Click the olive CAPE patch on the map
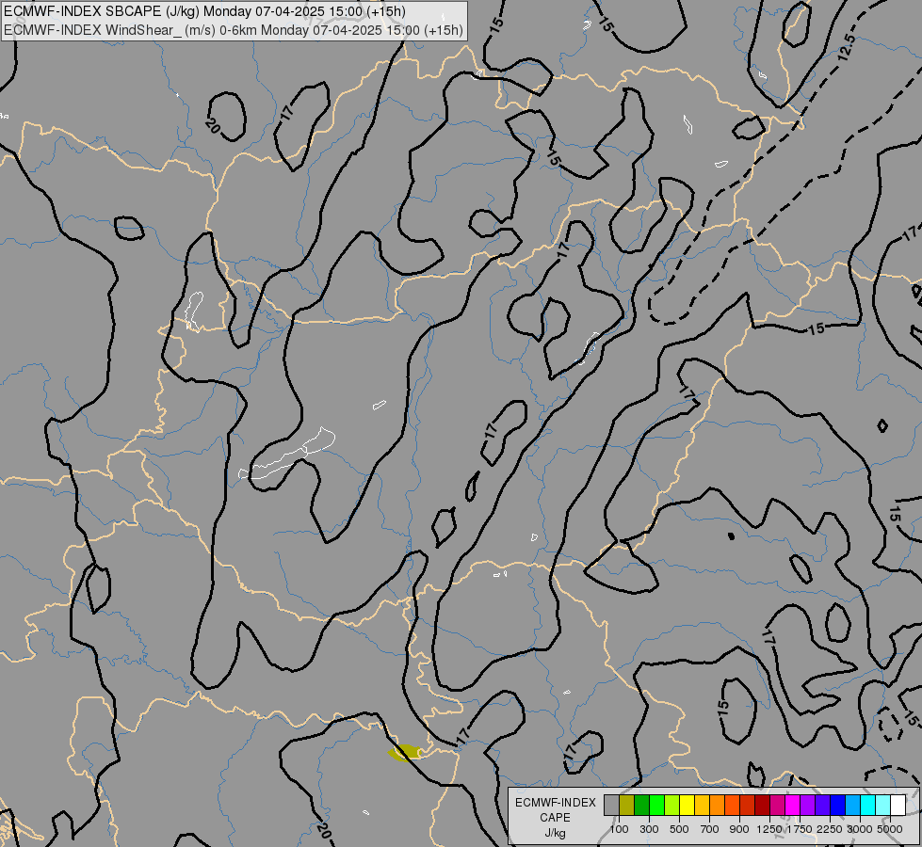The width and height of the screenshot is (922, 847). pyautogui.click(x=405, y=752)
